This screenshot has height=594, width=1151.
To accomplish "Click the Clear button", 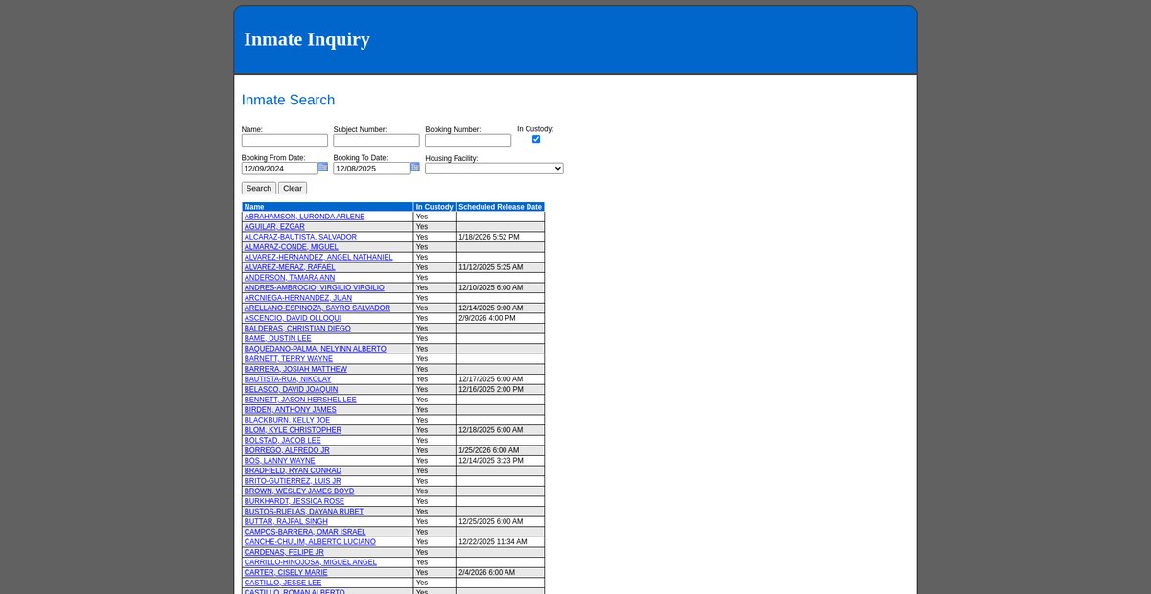I will (293, 189).
